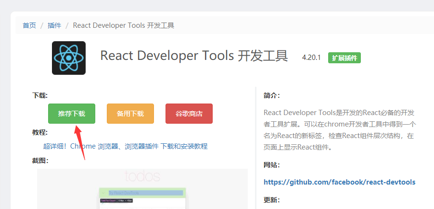
Task: Click the React Developer Tools description paragraph
Action: (340, 130)
